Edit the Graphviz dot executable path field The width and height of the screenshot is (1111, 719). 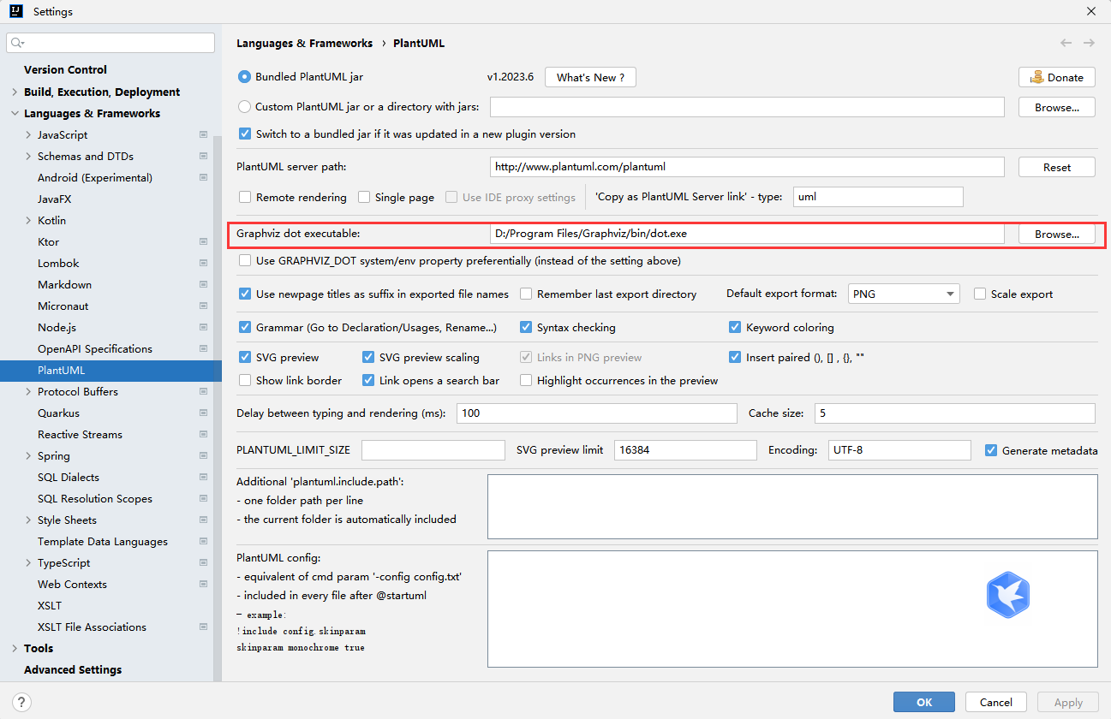tap(747, 234)
